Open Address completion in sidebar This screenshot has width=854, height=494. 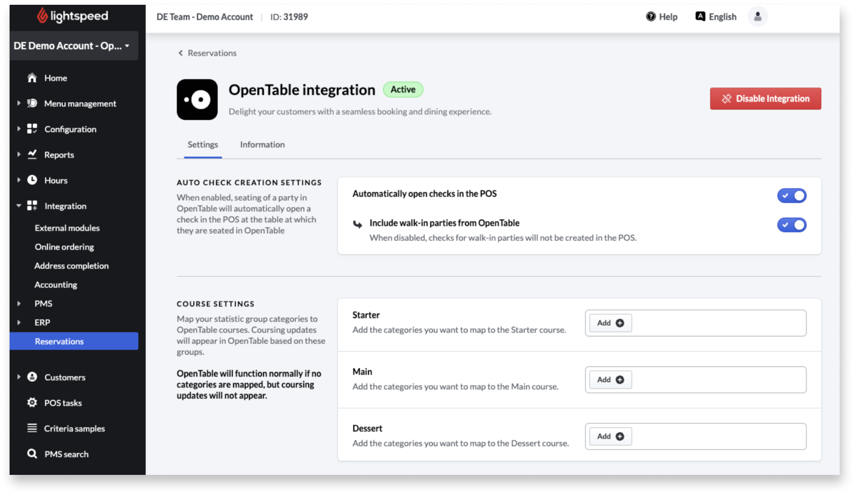click(71, 266)
